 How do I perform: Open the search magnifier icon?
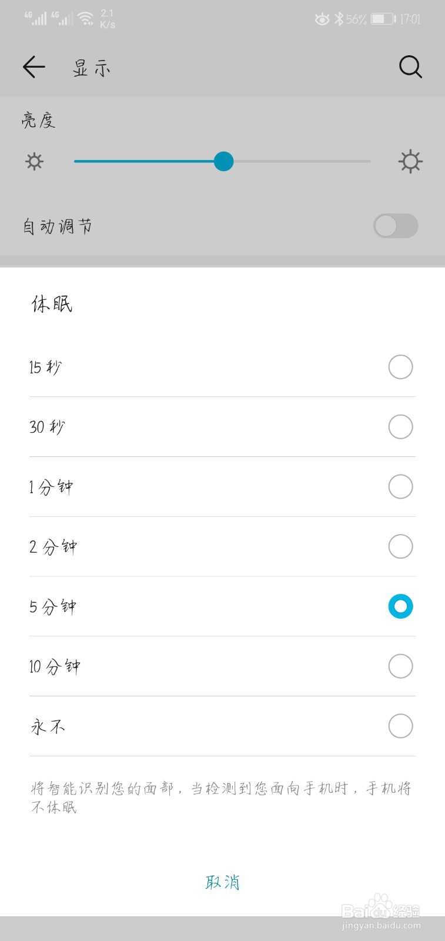410,67
